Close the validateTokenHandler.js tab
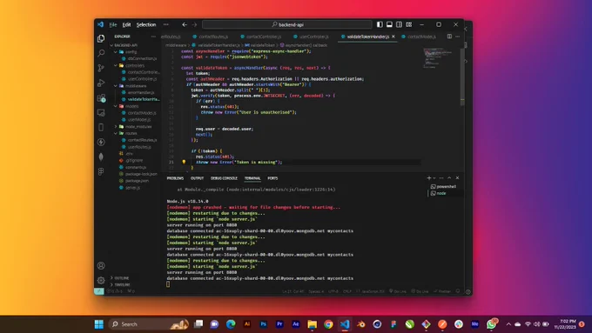The image size is (592, 333). 393,37
